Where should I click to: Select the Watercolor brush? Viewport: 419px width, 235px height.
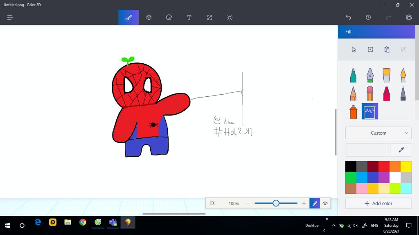[403, 75]
